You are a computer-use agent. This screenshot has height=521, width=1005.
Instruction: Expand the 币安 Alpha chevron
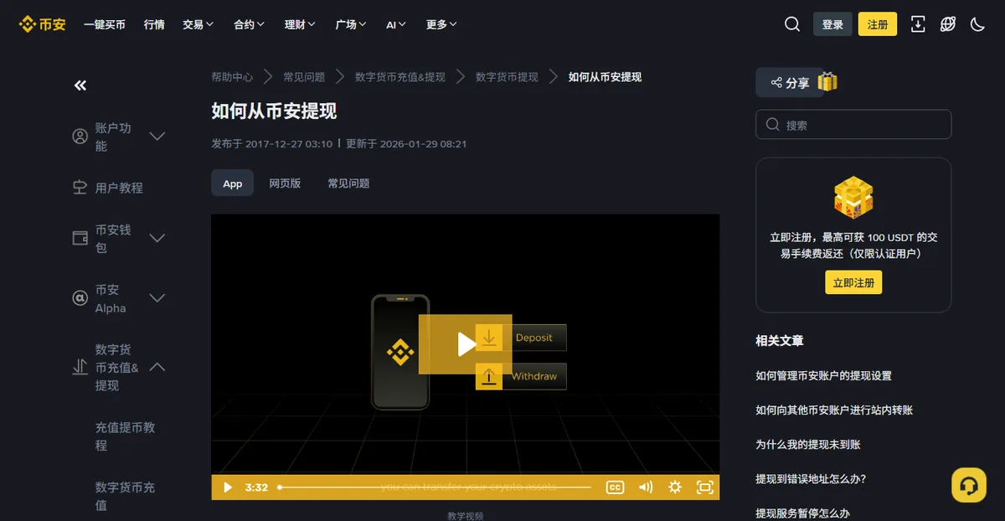[x=157, y=298]
